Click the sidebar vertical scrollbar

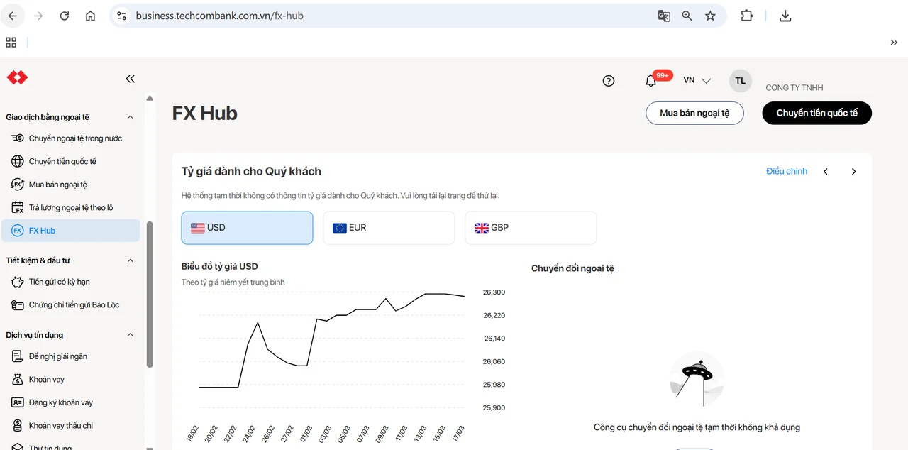[x=150, y=295]
